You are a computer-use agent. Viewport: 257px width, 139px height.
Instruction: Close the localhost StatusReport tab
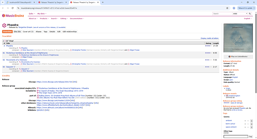pyautogui.click(x=34, y=2)
